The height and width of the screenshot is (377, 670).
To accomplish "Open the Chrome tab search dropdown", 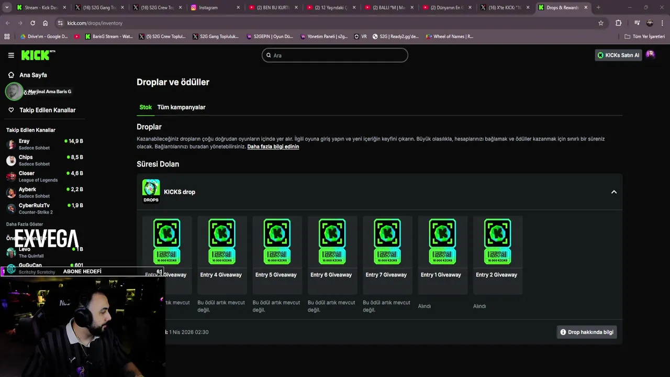I will pyautogui.click(x=7, y=7).
